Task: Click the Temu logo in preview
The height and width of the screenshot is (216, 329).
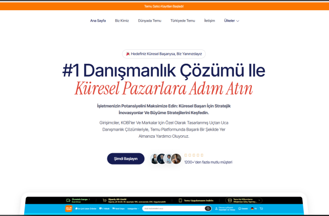Action: tap(67, 208)
